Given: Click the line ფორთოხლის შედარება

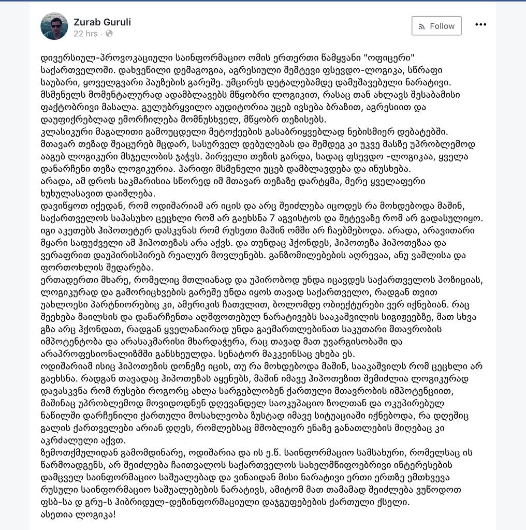Looking at the screenshot, I should pyautogui.click(x=97, y=268).
